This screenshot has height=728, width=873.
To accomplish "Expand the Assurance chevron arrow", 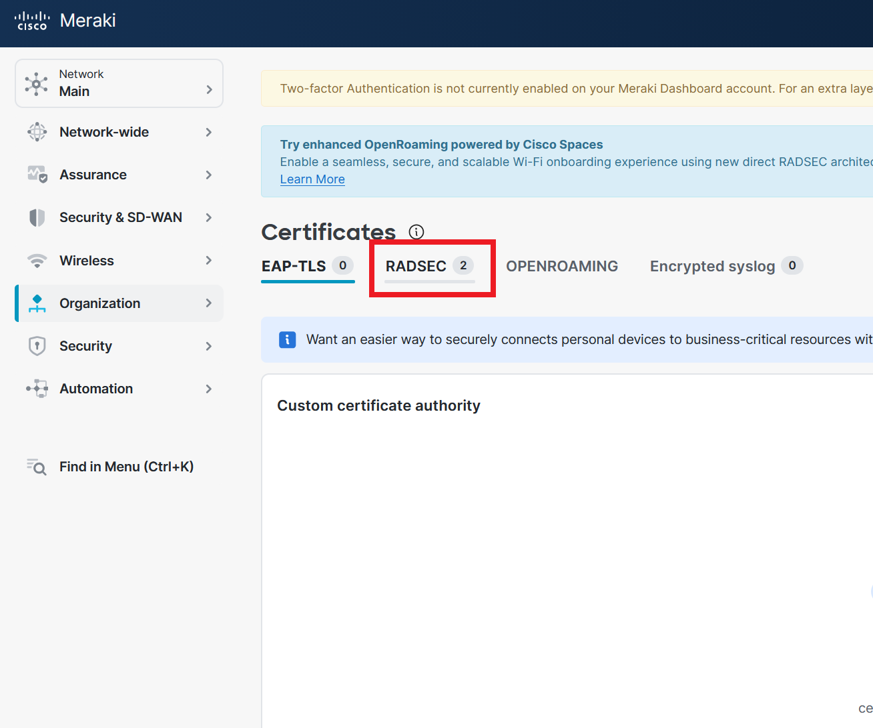I will [x=209, y=175].
